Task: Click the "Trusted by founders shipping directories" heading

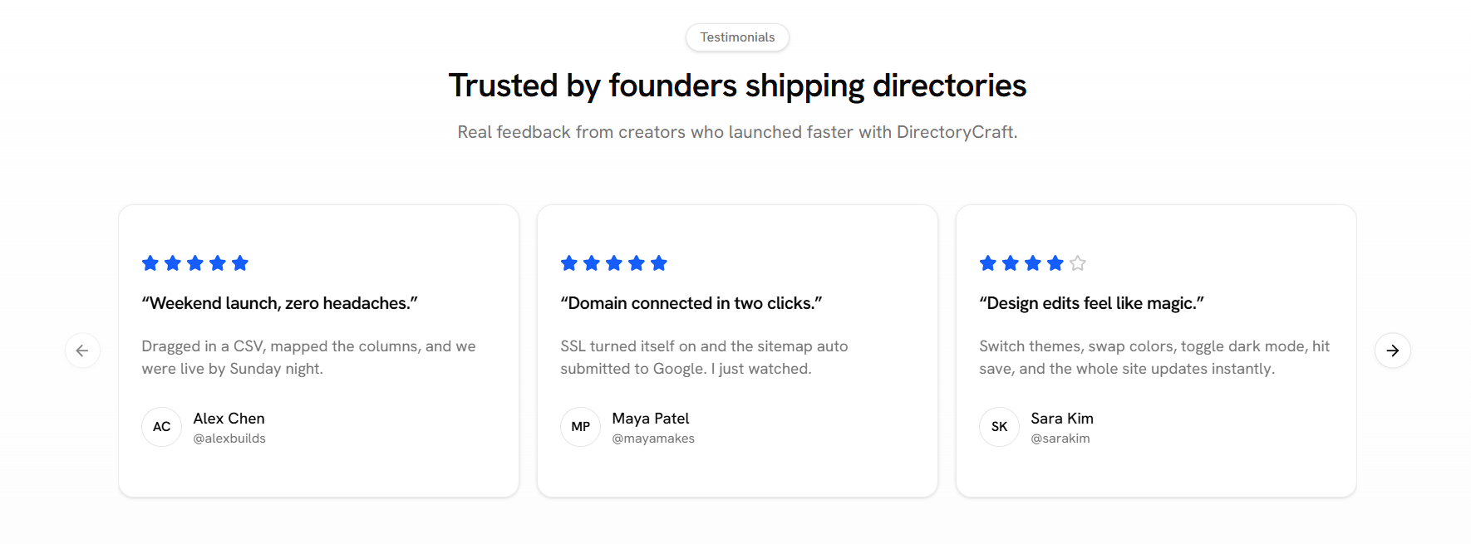Action: [737, 86]
